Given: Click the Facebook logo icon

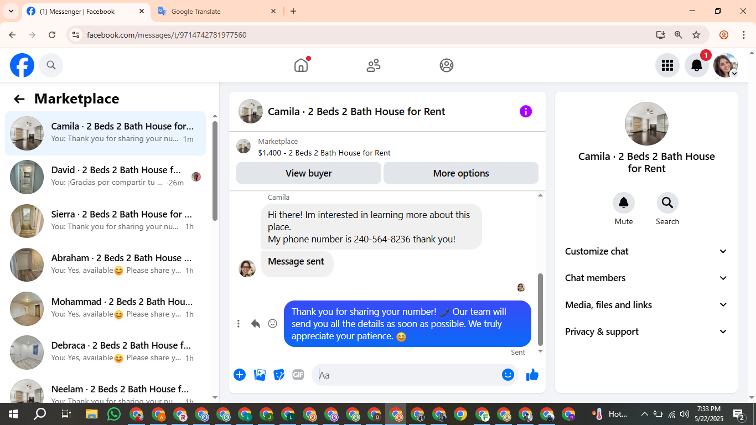Looking at the screenshot, I should 22,65.
